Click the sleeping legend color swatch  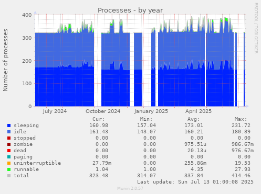(9, 125)
